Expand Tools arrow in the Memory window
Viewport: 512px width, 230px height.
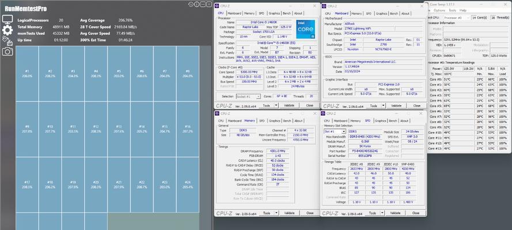(x=276, y=213)
